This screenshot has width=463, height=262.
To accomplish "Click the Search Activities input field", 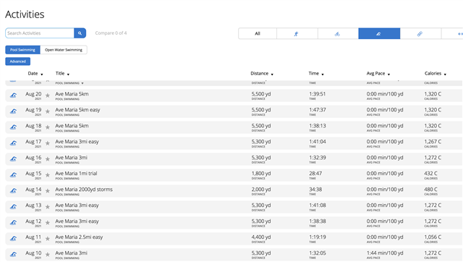I will [40, 33].
